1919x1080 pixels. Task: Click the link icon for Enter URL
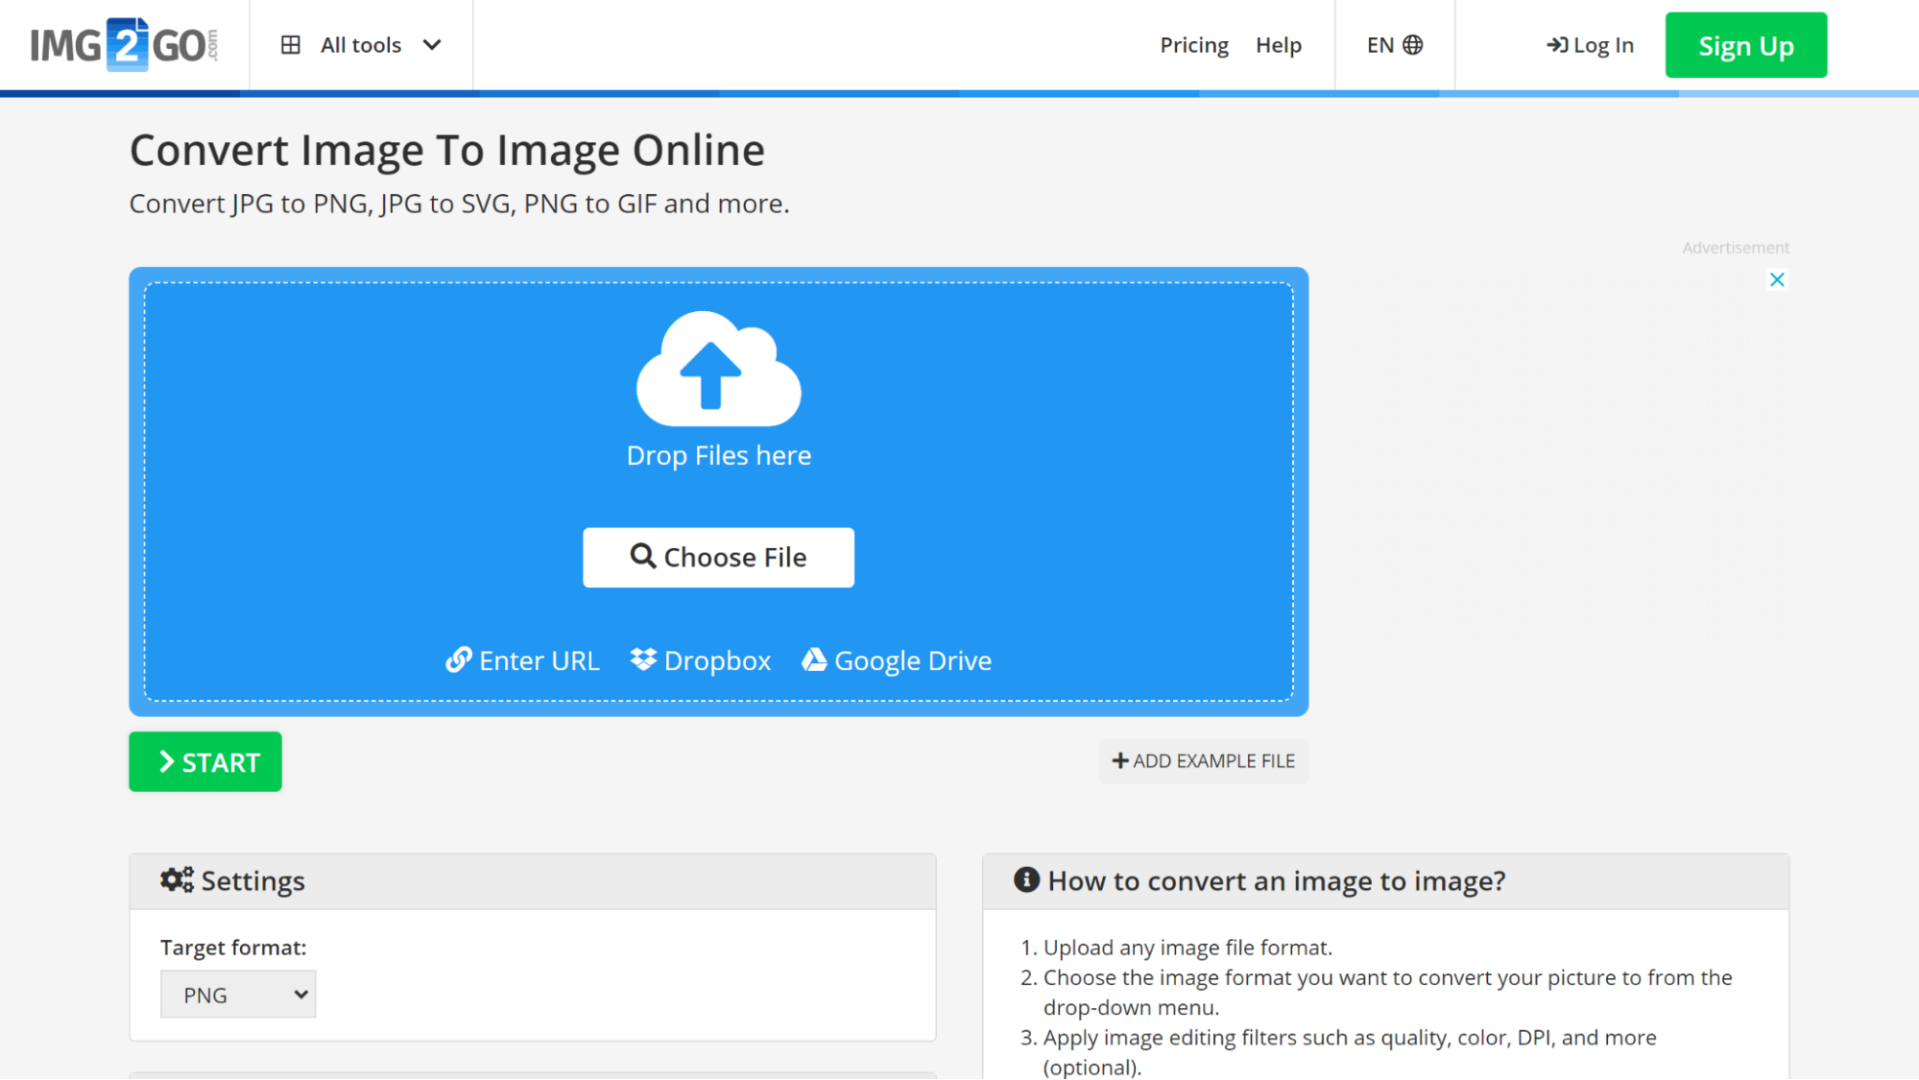[459, 660]
